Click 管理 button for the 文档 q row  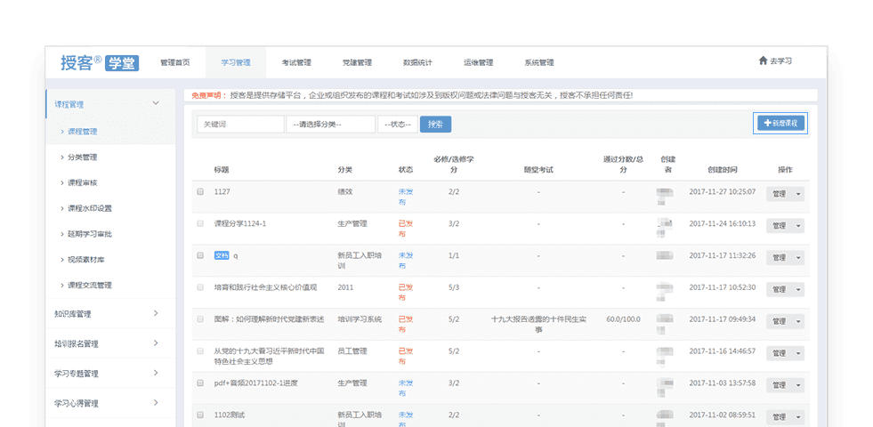click(x=779, y=258)
